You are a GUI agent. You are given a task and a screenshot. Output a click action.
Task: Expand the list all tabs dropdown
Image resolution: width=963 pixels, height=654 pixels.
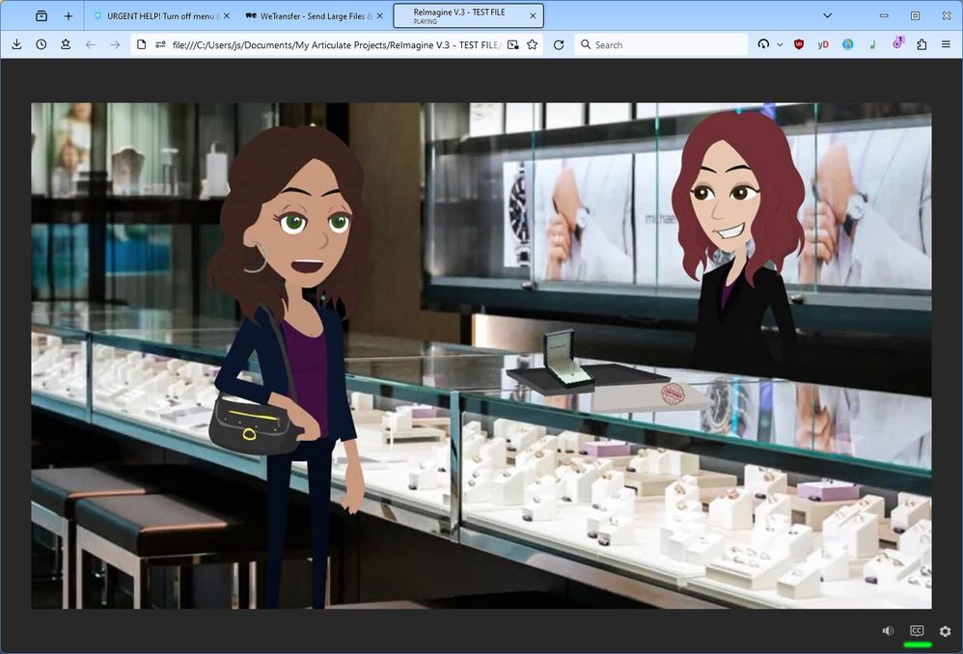(x=827, y=15)
